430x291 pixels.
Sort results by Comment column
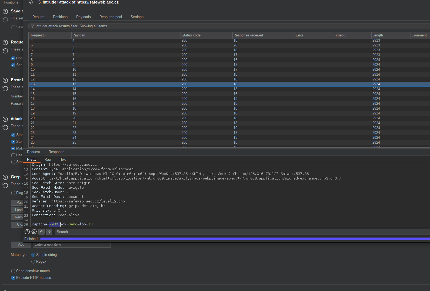pyautogui.click(x=420, y=35)
